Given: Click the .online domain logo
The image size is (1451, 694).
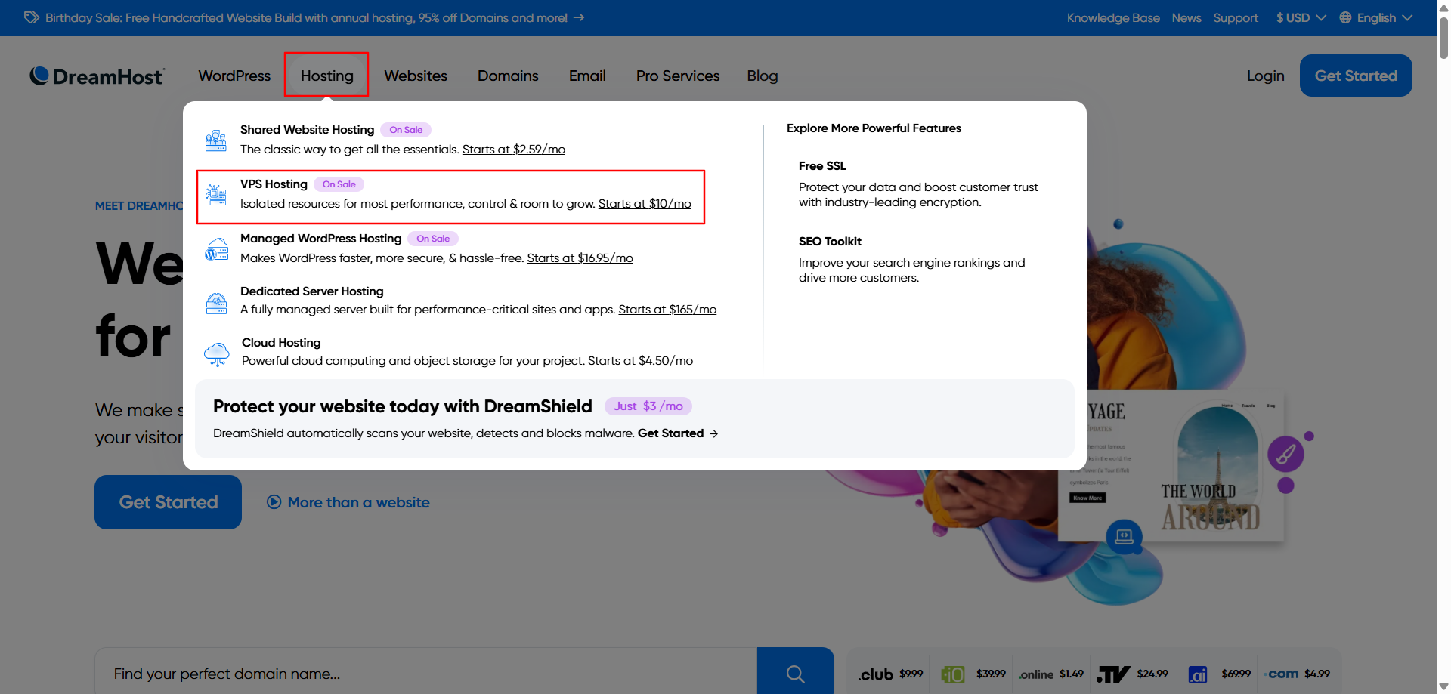Looking at the screenshot, I should click(x=1035, y=674).
